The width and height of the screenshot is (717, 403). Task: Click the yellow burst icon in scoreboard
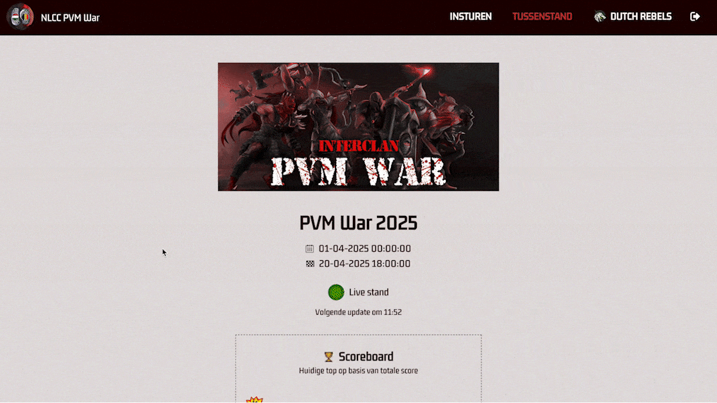tap(255, 400)
